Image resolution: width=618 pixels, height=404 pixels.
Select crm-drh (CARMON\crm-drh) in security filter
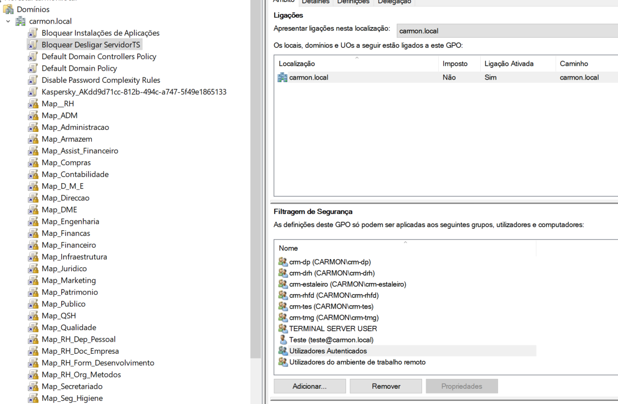[x=332, y=273]
